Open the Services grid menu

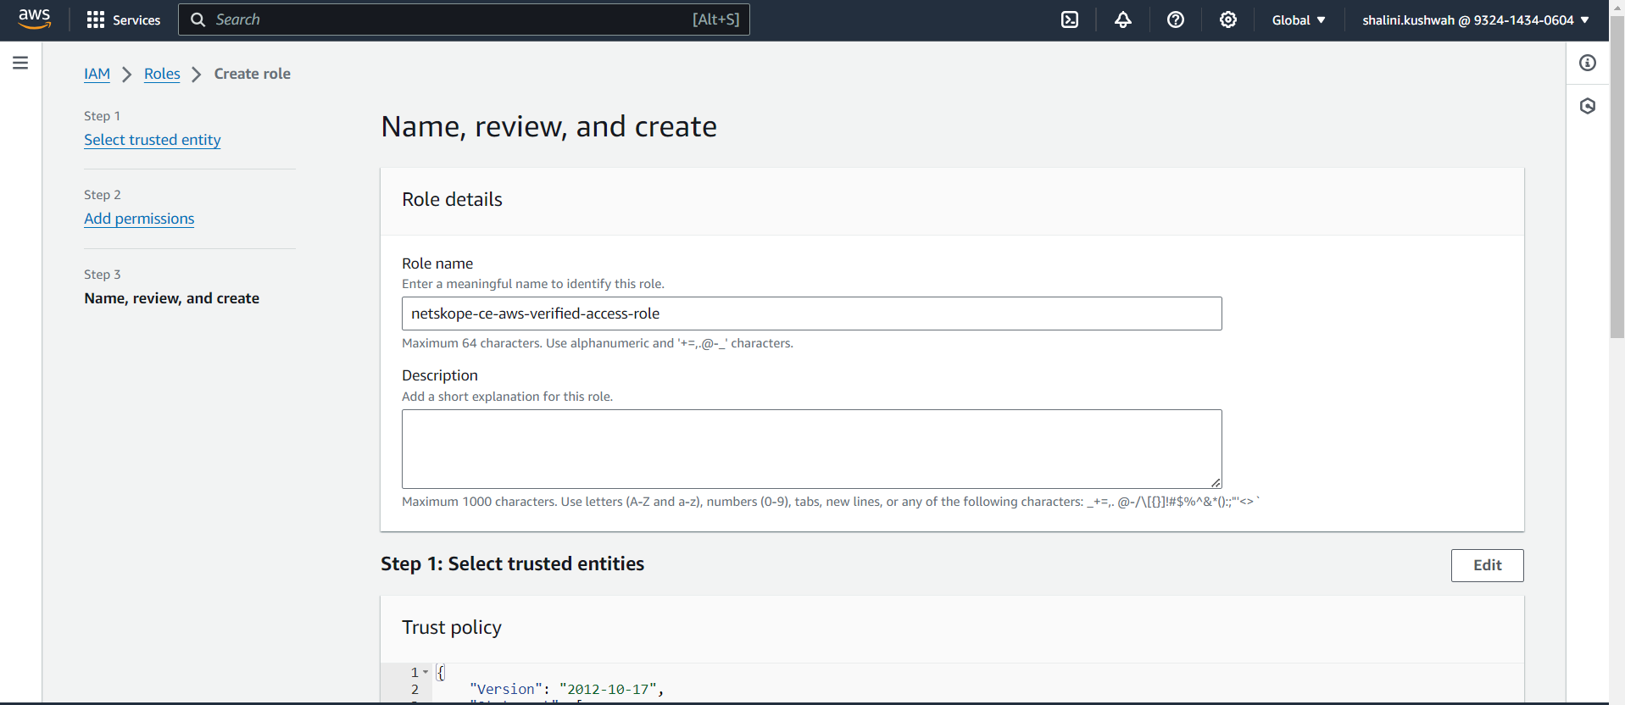click(124, 19)
